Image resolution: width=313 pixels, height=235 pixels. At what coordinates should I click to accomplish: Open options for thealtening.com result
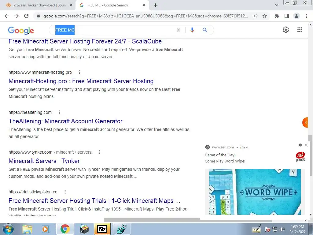(x=59, y=112)
